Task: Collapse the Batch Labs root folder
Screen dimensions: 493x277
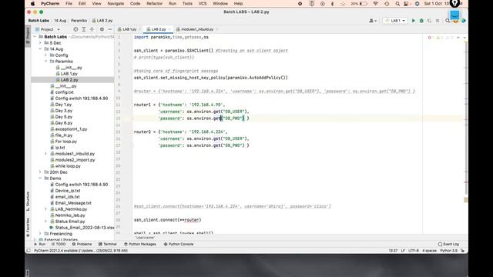Action: point(35,37)
